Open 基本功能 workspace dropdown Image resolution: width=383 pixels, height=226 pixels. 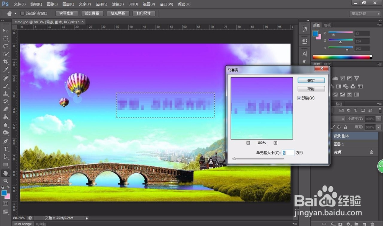pos(364,14)
